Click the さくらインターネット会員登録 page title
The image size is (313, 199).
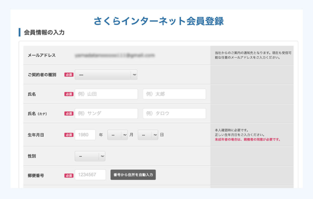pos(159,21)
